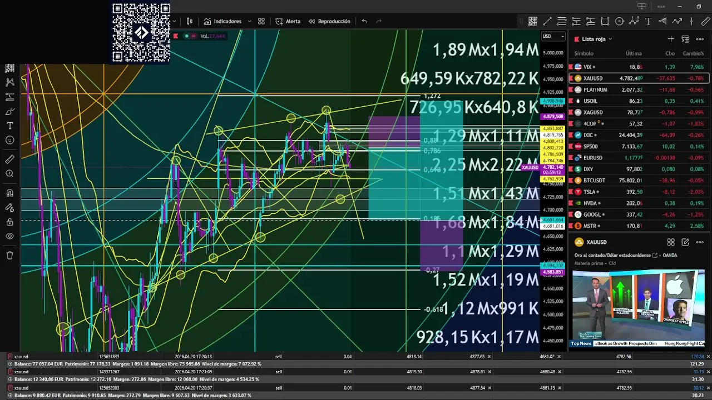The height and width of the screenshot is (400, 712).
Task: Select MSTR in the watchlist
Action: point(639,226)
